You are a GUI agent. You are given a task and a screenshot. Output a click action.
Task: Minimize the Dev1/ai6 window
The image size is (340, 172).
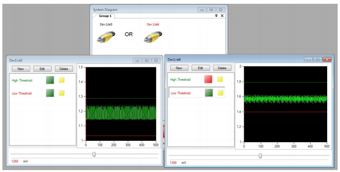click(309, 60)
